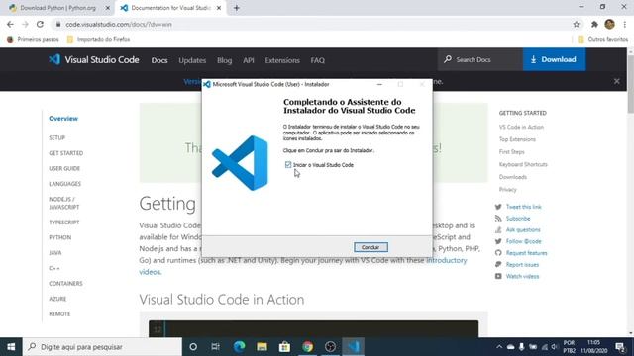Screen dimensions: 634x356
Task: Open the Primeiros passos bookmark
Action: point(33,39)
